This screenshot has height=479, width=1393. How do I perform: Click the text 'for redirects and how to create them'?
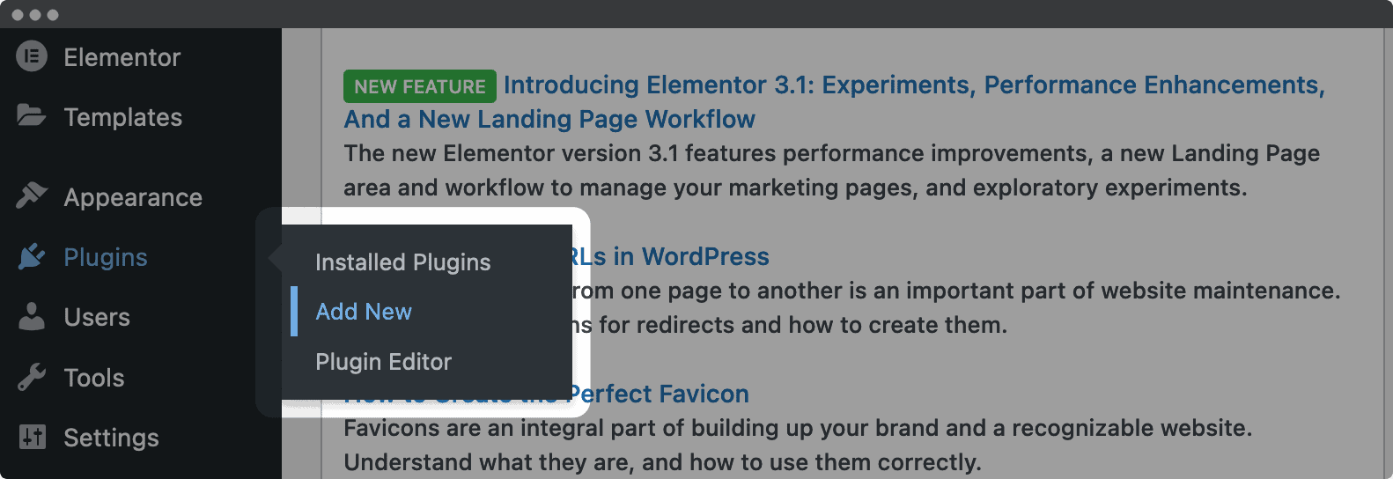pos(803,325)
